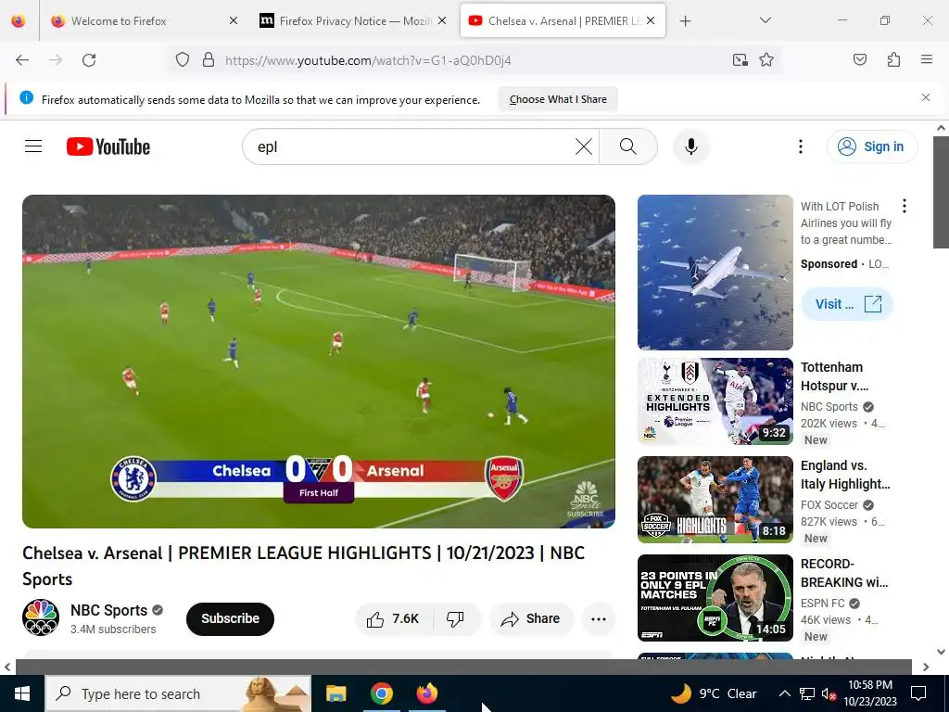Click the Windows taskbar search box
The height and width of the screenshot is (712, 949).
(178, 693)
